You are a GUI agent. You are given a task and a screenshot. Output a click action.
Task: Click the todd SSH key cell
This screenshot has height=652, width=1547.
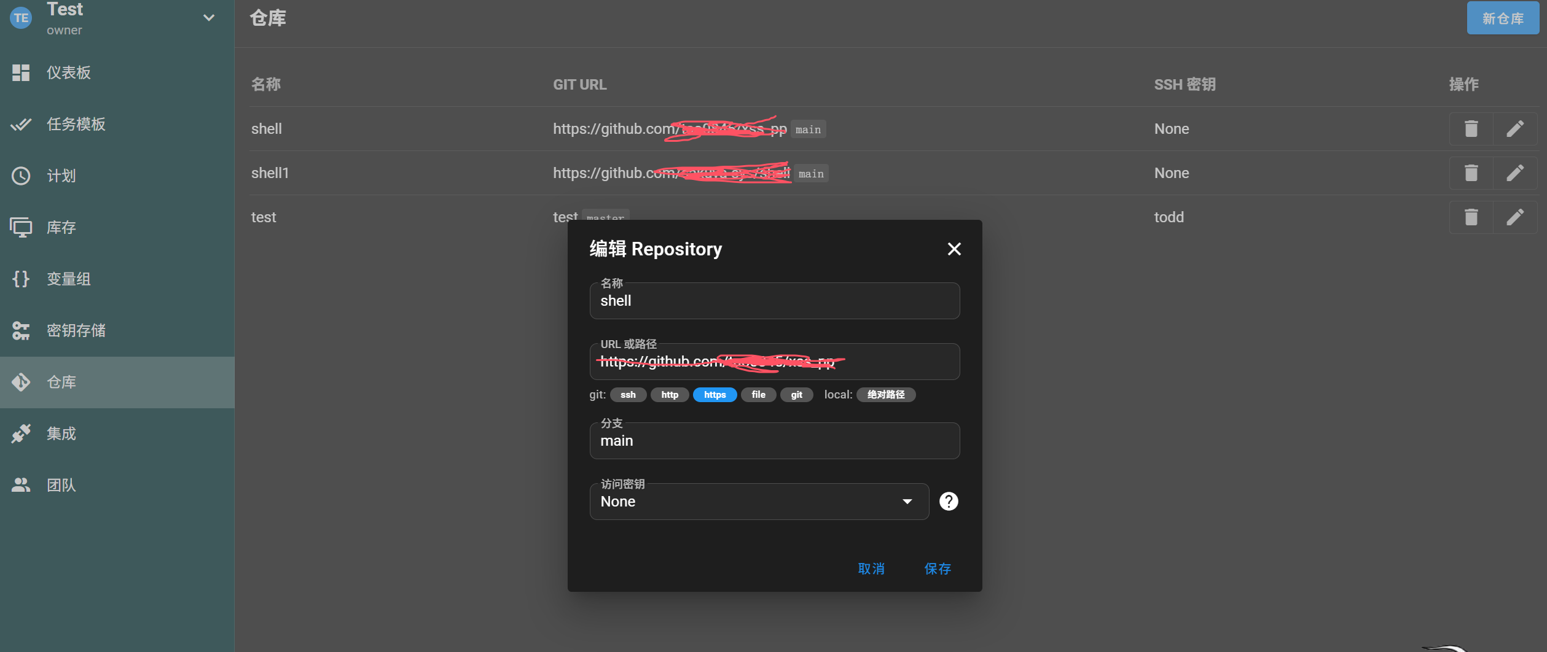pos(1169,217)
